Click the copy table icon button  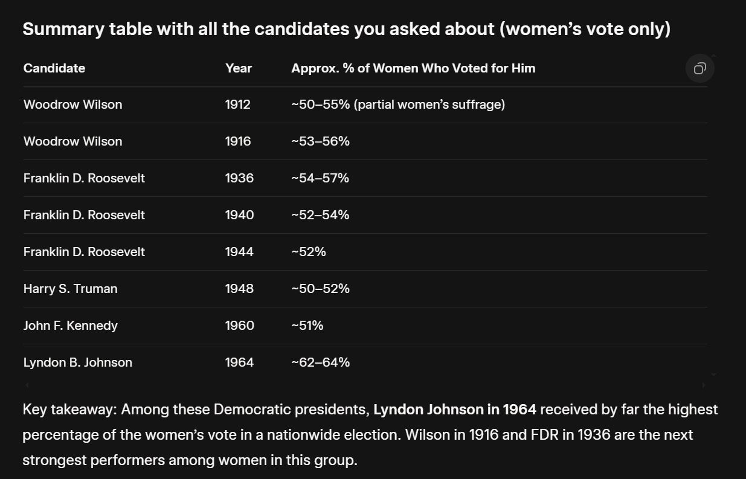tap(699, 68)
